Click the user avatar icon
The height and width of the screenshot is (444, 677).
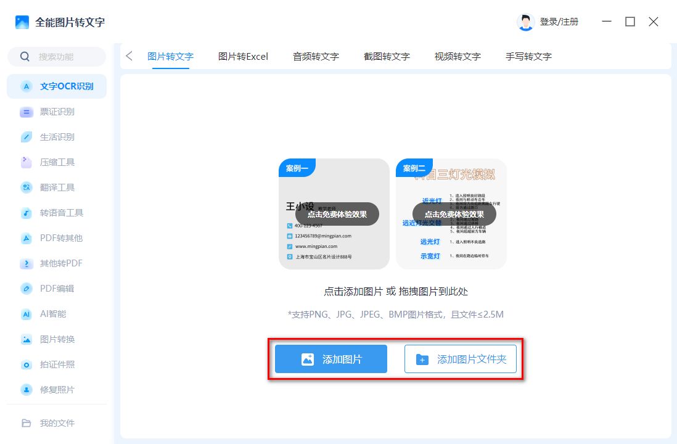pyautogui.click(x=525, y=22)
